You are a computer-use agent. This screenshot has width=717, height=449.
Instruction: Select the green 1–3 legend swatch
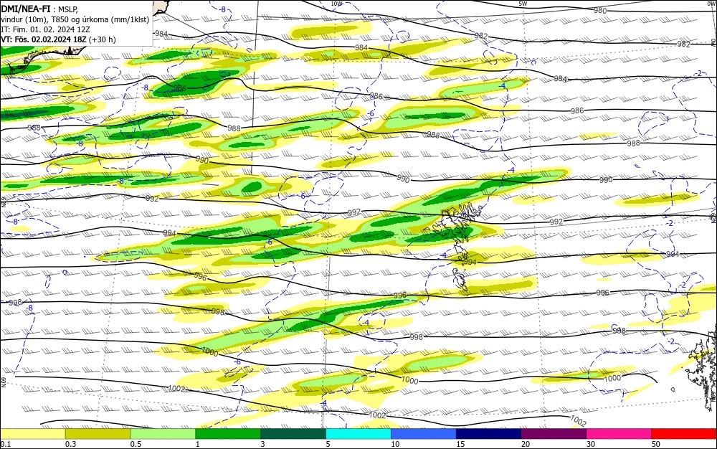pyautogui.click(x=228, y=434)
